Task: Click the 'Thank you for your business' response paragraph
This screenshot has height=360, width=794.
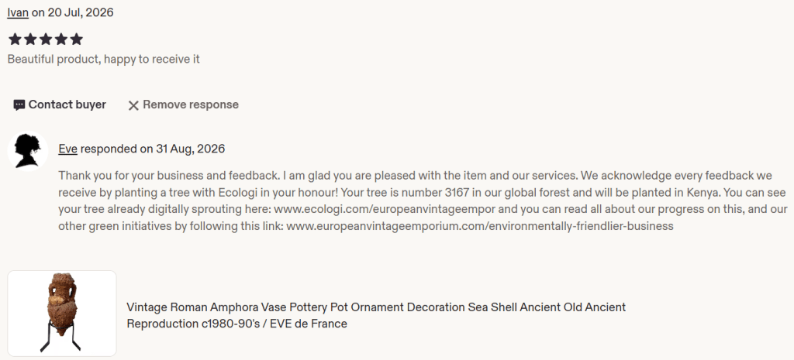Action: click(423, 201)
